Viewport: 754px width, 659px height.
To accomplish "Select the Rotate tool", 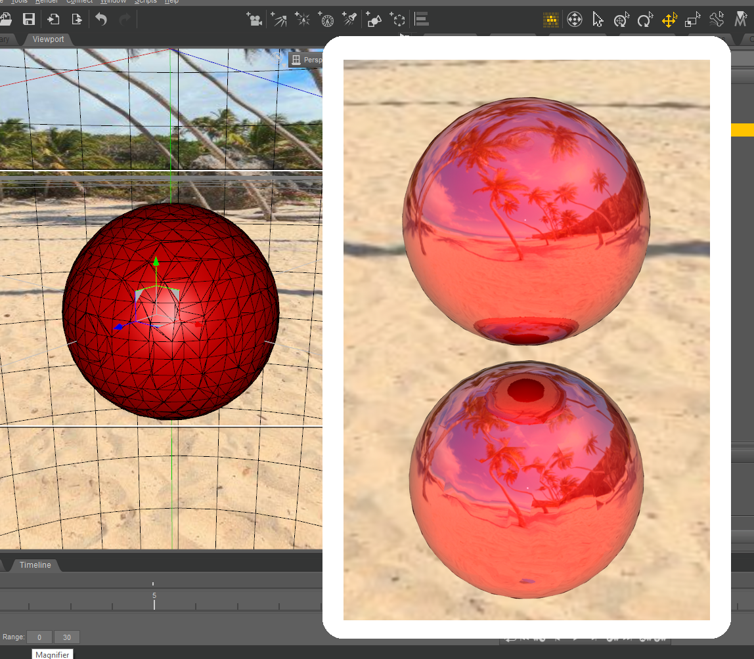I will click(645, 20).
